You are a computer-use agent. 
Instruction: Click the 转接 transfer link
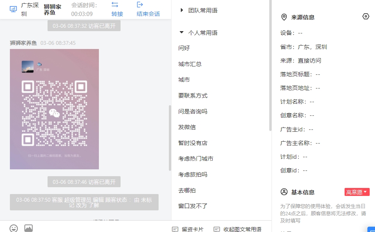117,14
